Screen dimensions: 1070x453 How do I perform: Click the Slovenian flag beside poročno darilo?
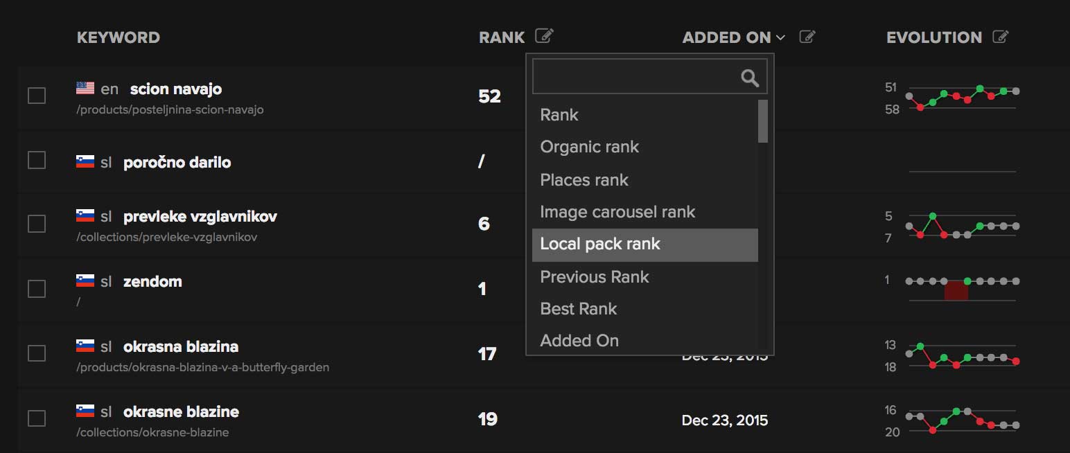85,161
